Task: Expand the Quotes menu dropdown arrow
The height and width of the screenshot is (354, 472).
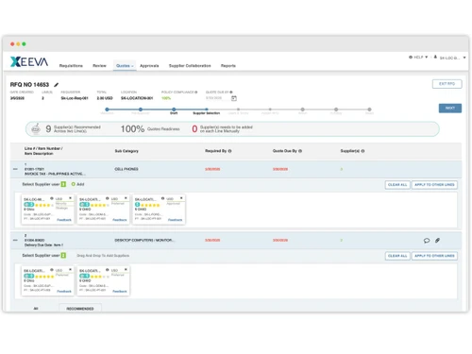Action: [x=132, y=66]
